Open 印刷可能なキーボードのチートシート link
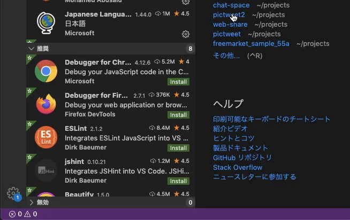 click(271, 119)
